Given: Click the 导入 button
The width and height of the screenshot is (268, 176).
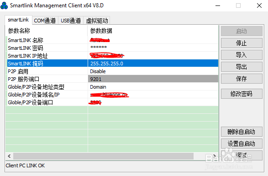Looking at the screenshot, I should tap(242, 55).
